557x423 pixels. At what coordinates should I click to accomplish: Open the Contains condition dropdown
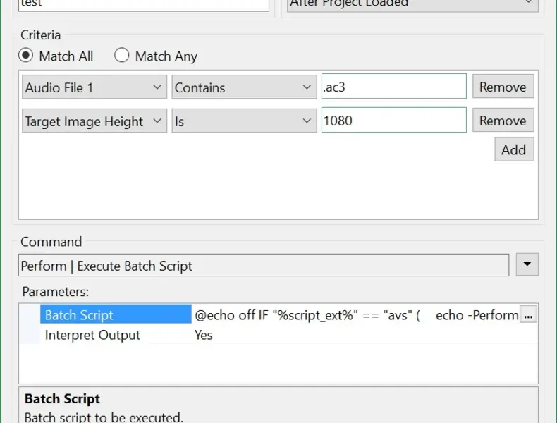click(x=244, y=87)
